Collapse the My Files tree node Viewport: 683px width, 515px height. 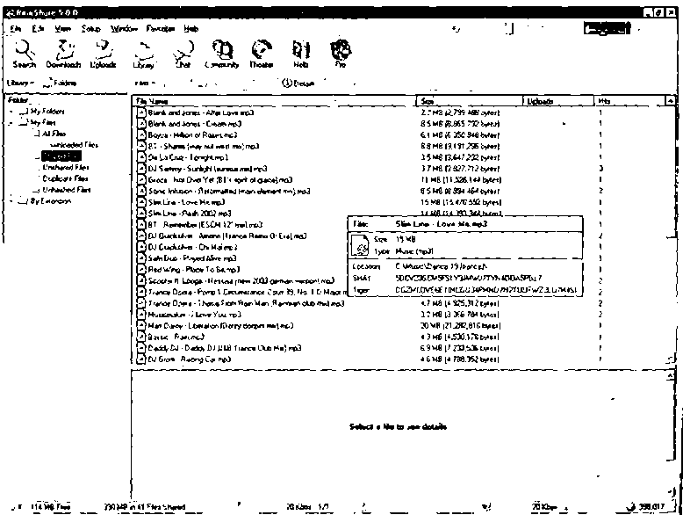click(11, 123)
